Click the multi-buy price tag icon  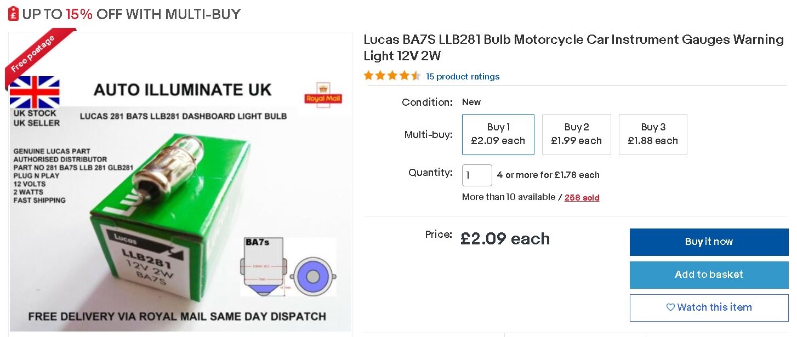coord(14,14)
